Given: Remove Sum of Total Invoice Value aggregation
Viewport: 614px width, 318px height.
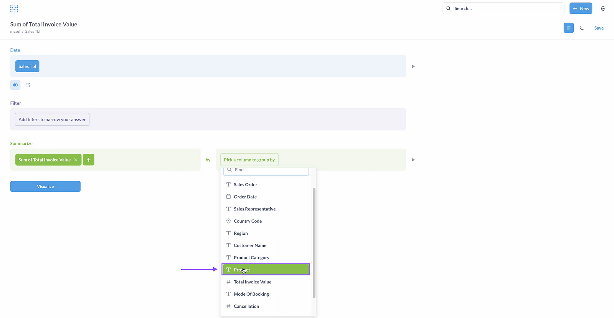Looking at the screenshot, I should point(76,160).
